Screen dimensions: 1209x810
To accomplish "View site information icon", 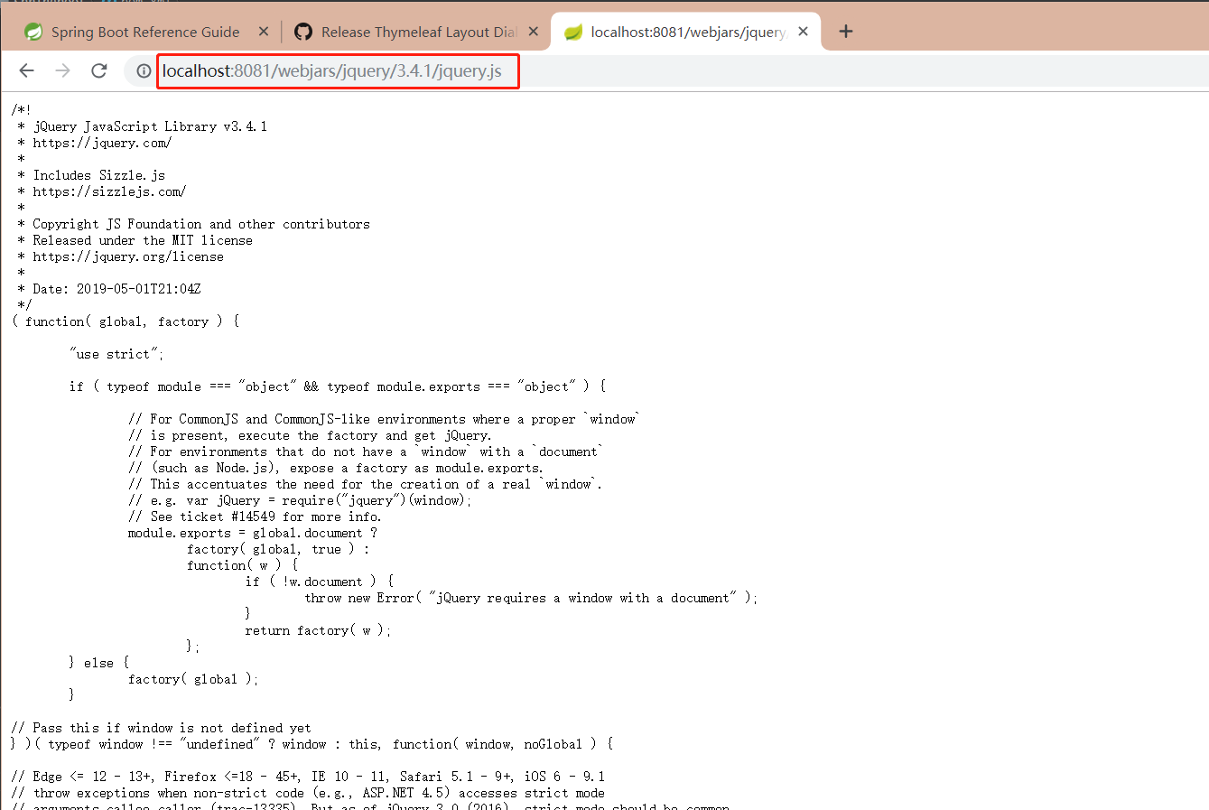I will (144, 70).
